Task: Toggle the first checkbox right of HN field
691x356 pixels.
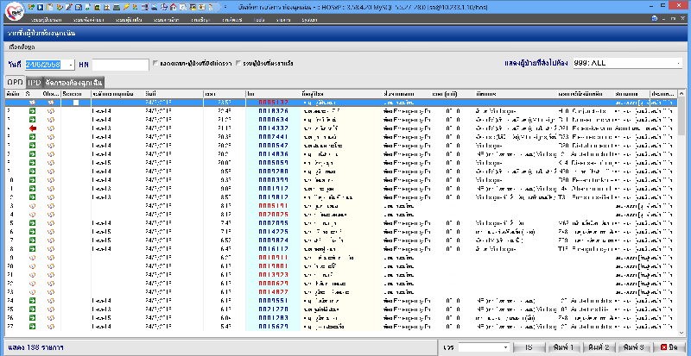Action: click(x=155, y=64)
